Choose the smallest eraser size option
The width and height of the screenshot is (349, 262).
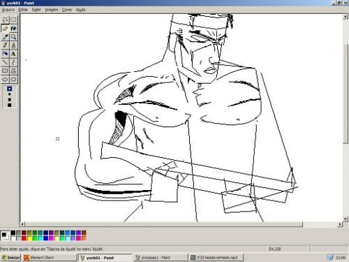[9, 89]
